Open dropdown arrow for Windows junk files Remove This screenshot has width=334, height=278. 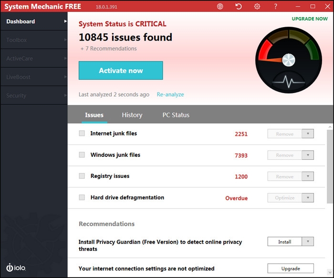coord(308,155)
